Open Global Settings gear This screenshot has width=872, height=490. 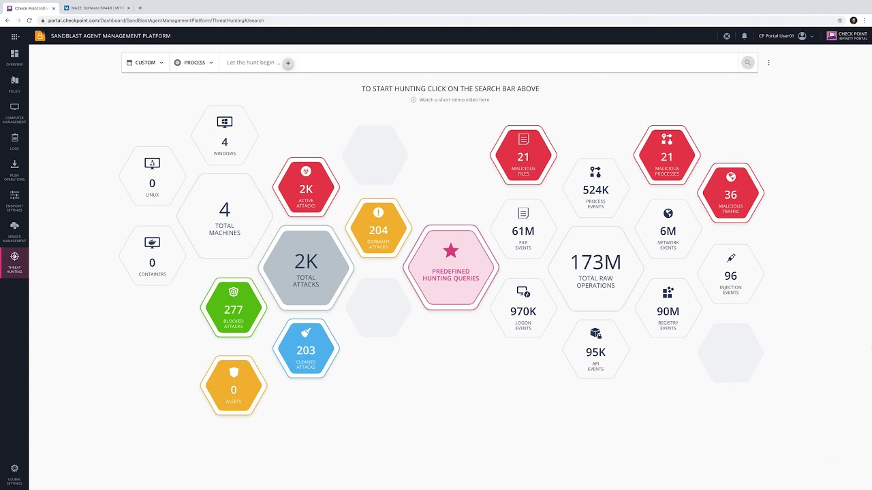pos(14,473)
